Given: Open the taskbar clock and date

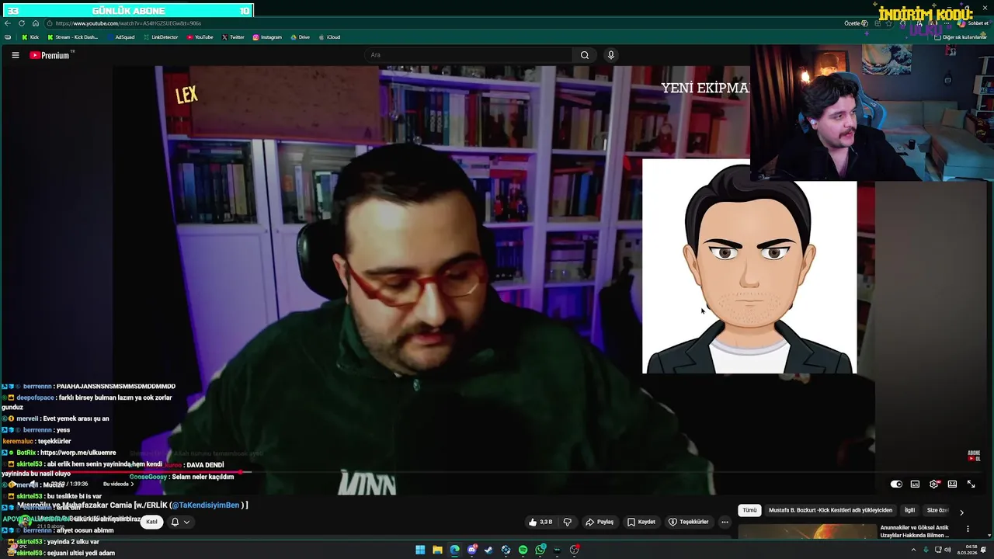Looking at the screenshot, I should [968, 550].
